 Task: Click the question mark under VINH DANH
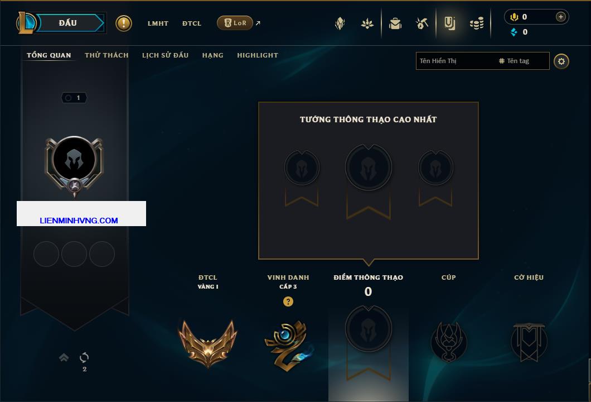pyautogui.click(x=288, y=301)
